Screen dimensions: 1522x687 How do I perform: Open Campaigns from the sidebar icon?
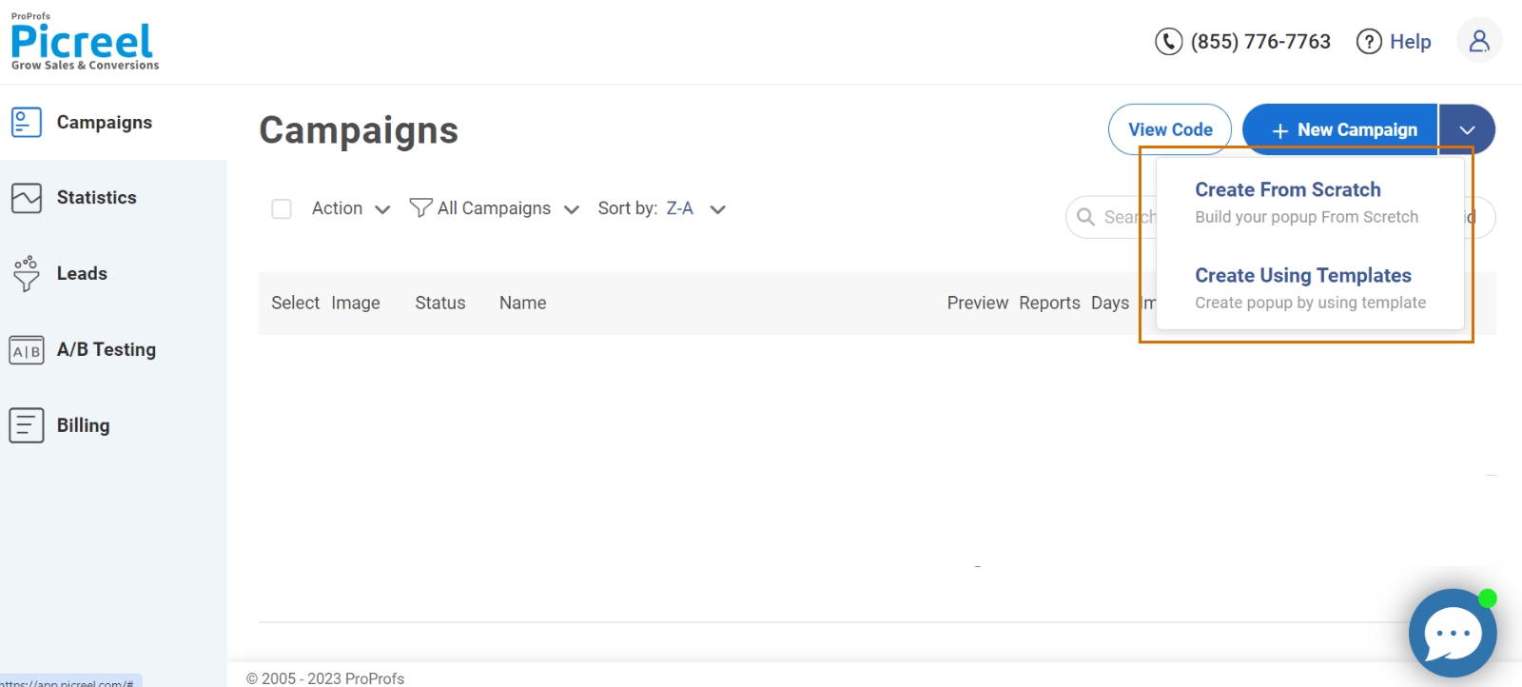27,122
